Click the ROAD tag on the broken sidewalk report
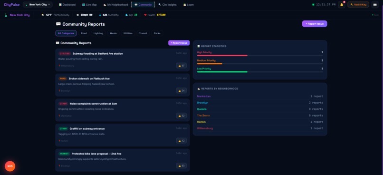Viewport: 383px width, 175px height. (x=63, y=78)
